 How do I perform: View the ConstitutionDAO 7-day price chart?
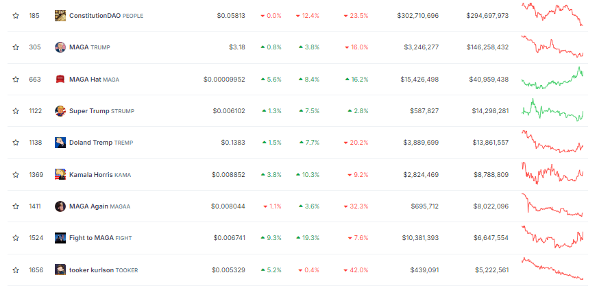coord(552,14)
